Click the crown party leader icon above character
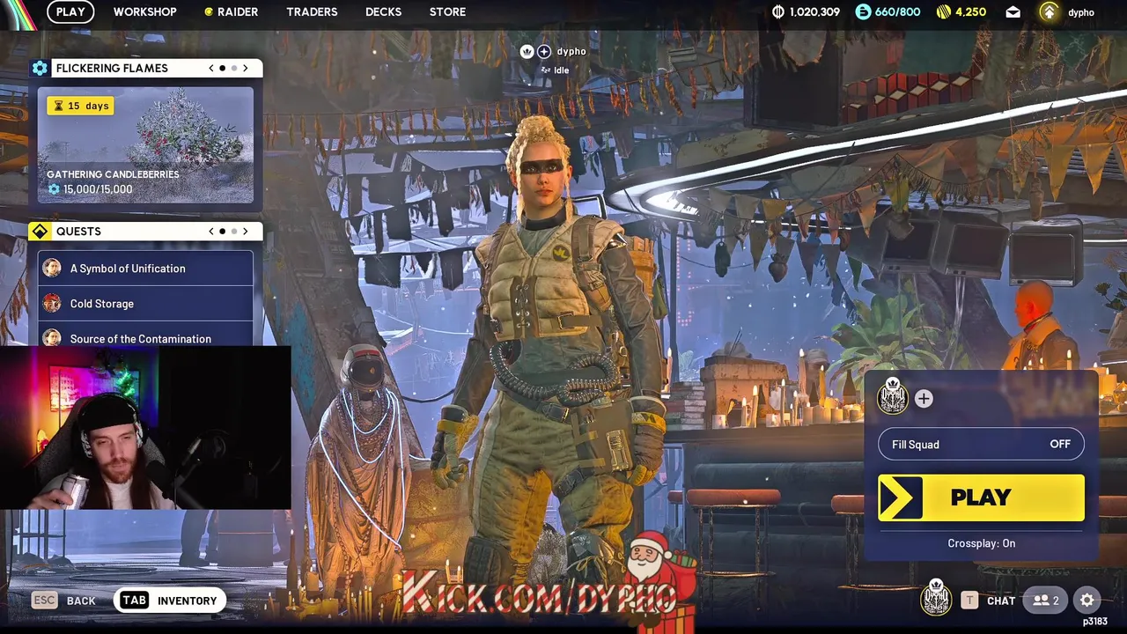Screen dimensions: 1127x634 tap(527, 51)
